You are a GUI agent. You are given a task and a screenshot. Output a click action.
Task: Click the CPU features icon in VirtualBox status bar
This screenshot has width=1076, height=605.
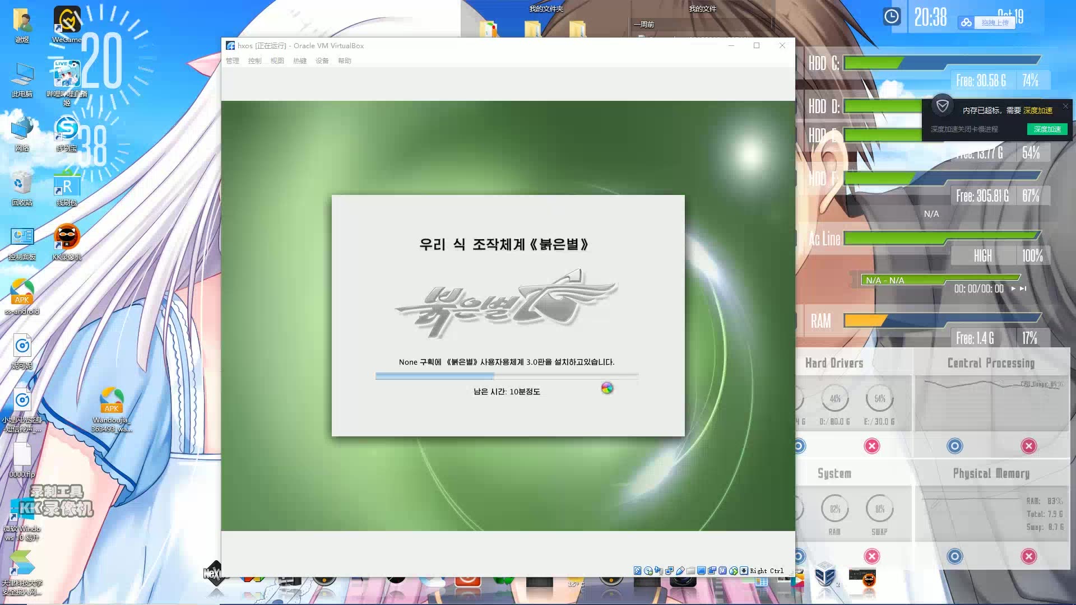click(722, 571)
